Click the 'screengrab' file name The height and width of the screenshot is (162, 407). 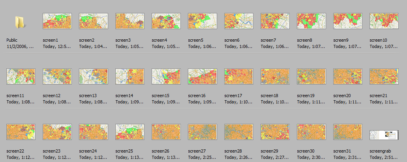[380, 151]
